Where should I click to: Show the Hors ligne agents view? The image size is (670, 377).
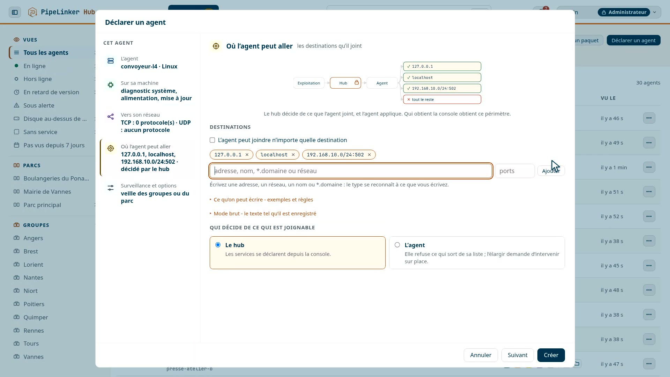coord(37,79)
